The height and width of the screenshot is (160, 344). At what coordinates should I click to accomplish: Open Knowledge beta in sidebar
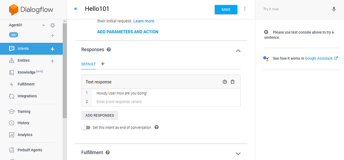click(x=30, y=72)
